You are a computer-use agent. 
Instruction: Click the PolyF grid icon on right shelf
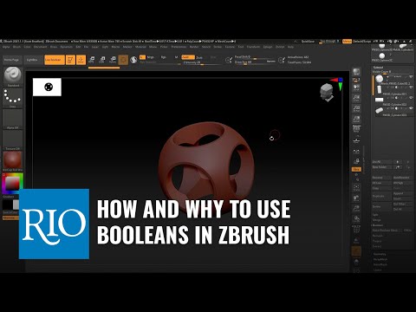(356, 230)
